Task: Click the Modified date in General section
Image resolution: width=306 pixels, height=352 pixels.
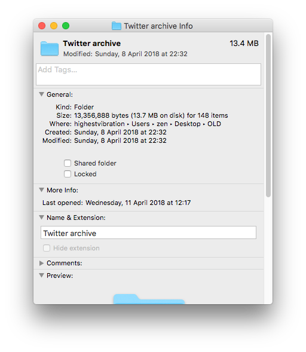Action: pyautogui.click(x=120, y=140)
